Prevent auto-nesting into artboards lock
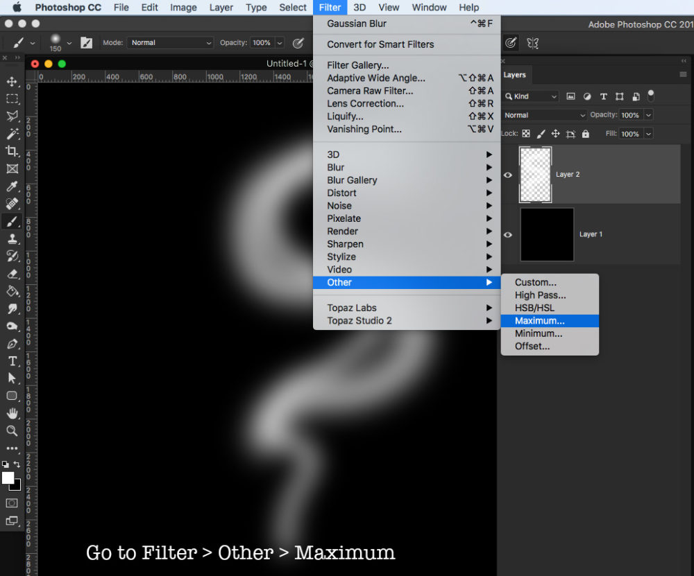694x576 pixels. pos(570,134)
